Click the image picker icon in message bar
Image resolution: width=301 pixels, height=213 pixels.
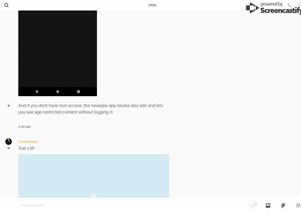click(268, 205)
